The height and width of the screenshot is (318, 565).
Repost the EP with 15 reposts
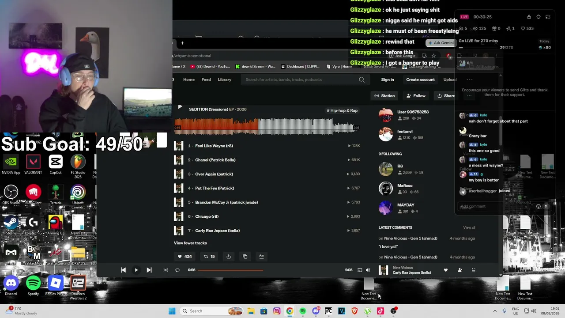[209, 256]
